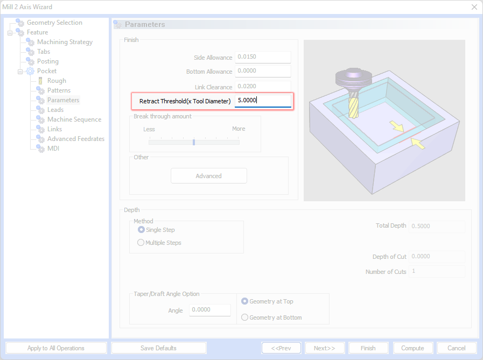The image size is (483, 360).
Task: Click the Links gear icon
Action: pyautogui.click(x=40, y=129)
